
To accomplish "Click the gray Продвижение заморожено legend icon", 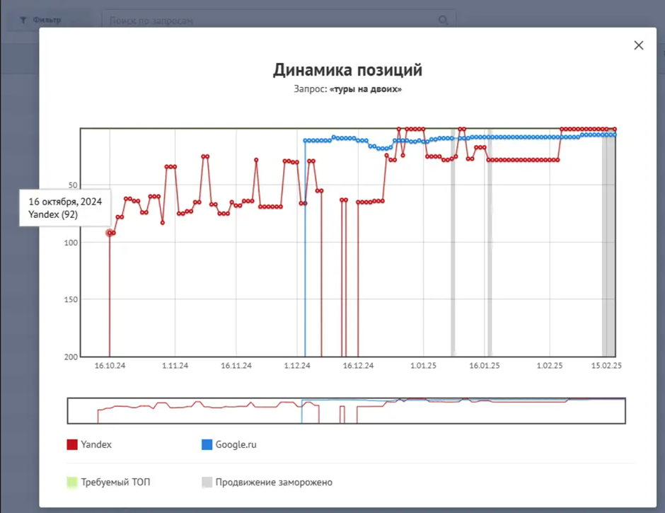I will (206, 482).
